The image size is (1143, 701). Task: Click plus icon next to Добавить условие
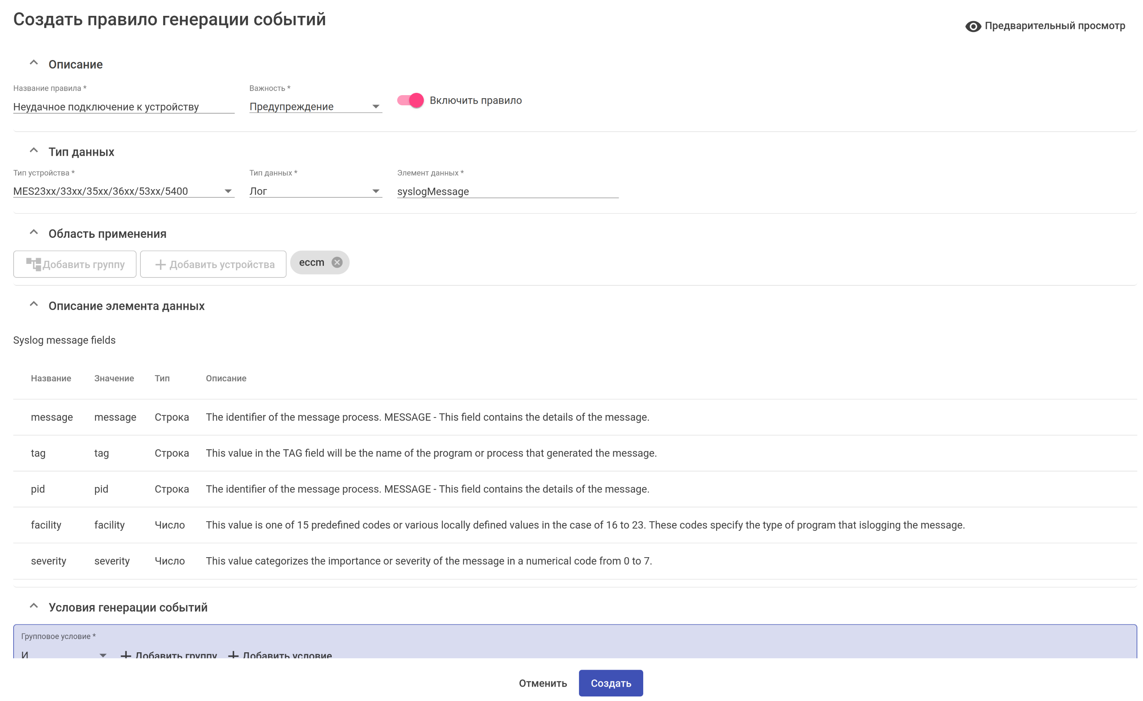(233, 655)
